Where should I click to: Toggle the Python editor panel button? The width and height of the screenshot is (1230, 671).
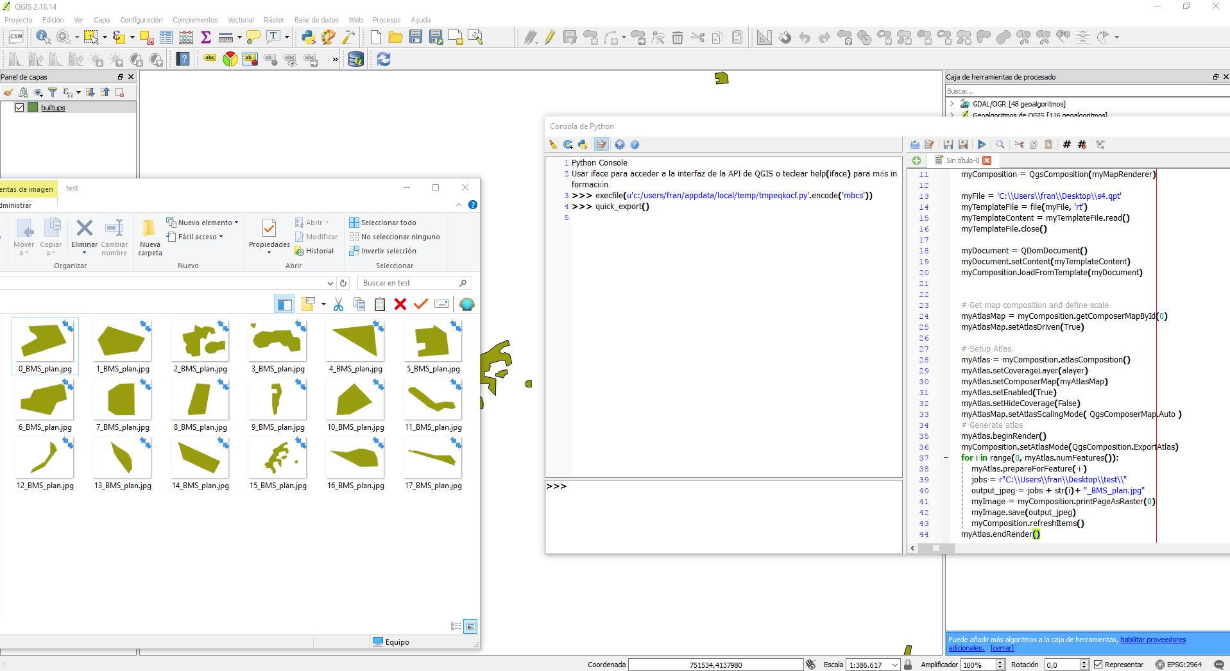tap(601, 144)
